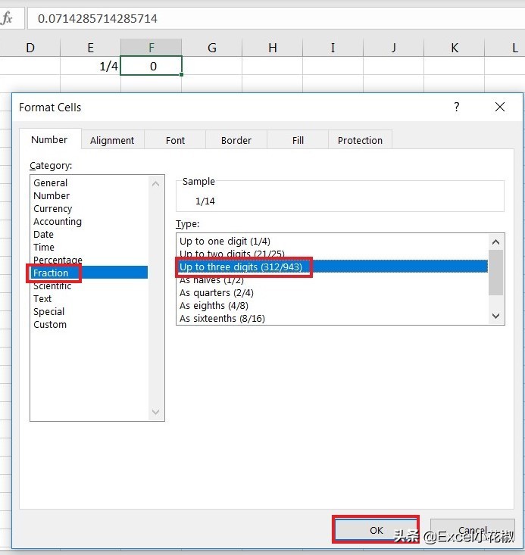525x555 pixels.
Task: Select column I header
Action: pos(333,48)
